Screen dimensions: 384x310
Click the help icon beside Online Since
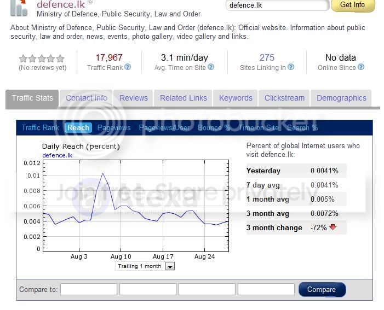pyautogui.click(x=361, y=67)
